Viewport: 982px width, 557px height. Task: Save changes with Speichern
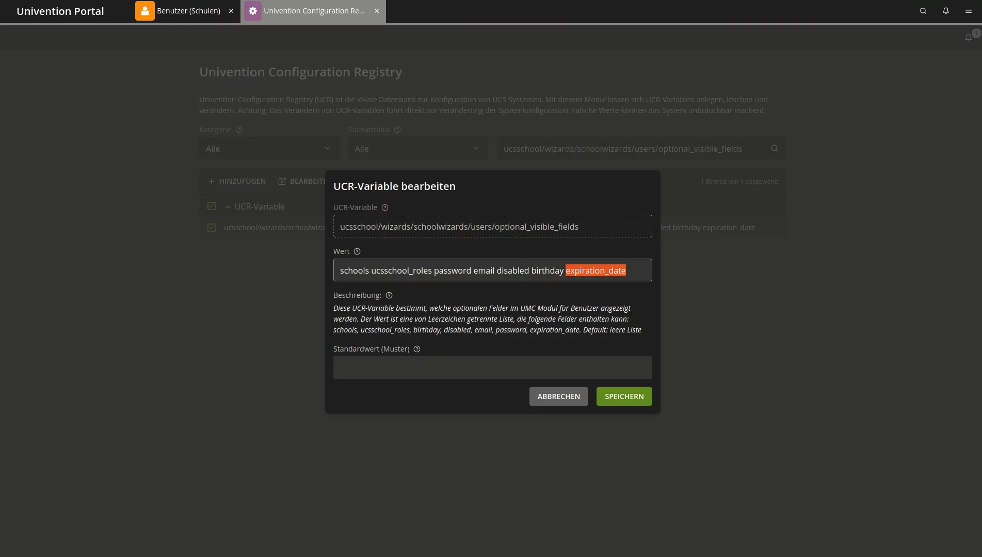pos(624,396)
